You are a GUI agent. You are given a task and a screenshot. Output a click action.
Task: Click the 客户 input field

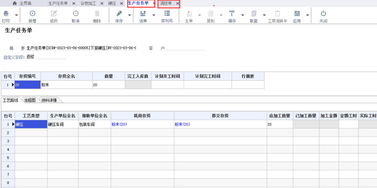coord(185,48)
